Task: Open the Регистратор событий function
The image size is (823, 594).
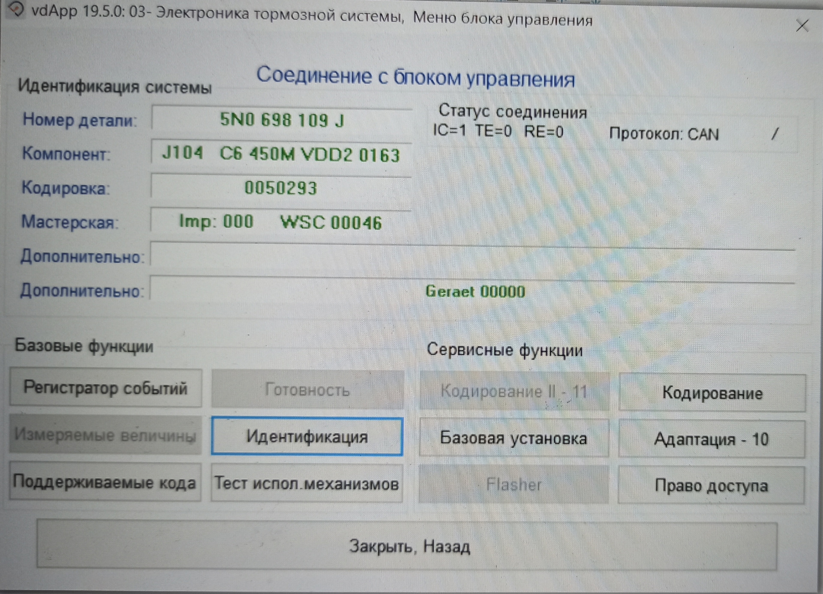Action: pos(105,388)
